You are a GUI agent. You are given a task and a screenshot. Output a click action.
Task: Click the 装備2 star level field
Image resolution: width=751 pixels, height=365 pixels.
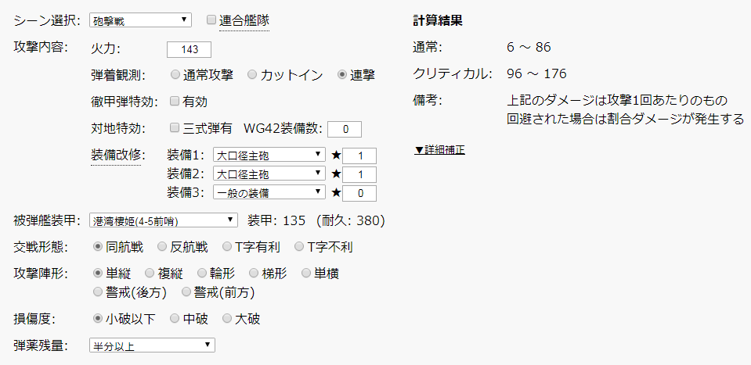pos(359,174)
